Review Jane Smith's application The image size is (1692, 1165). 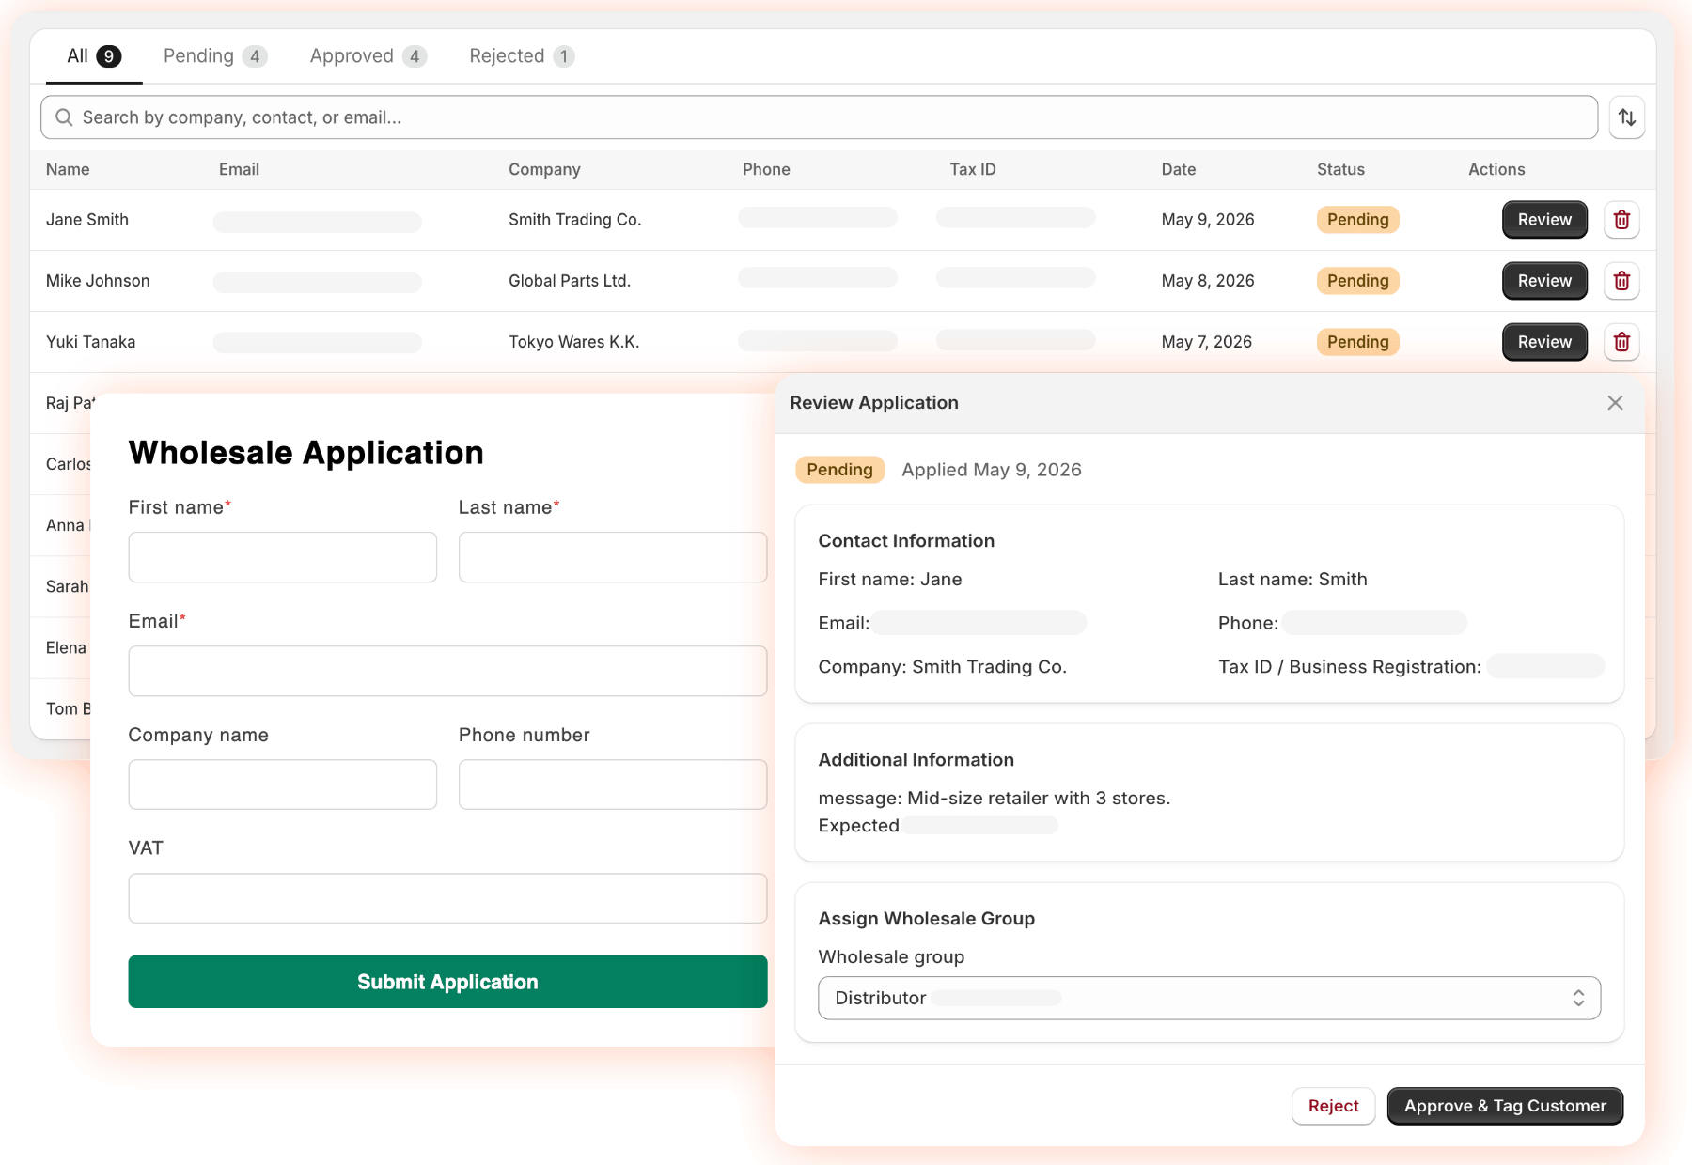[1544, 220]
